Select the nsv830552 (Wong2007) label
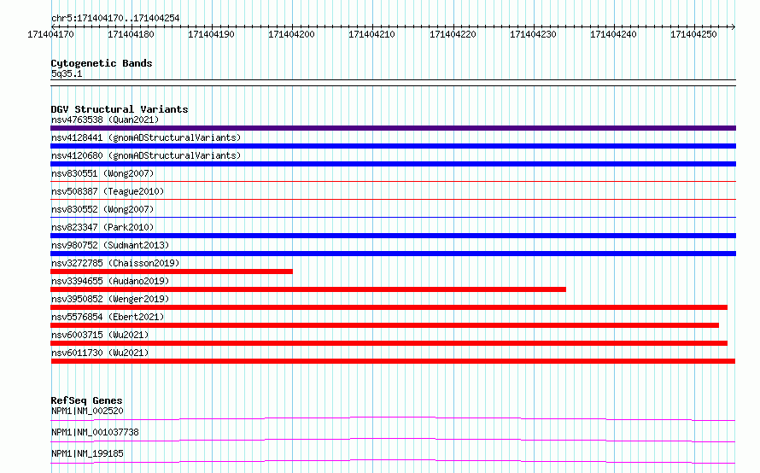The height and width of the screenshot is (473, 760). 102,209
